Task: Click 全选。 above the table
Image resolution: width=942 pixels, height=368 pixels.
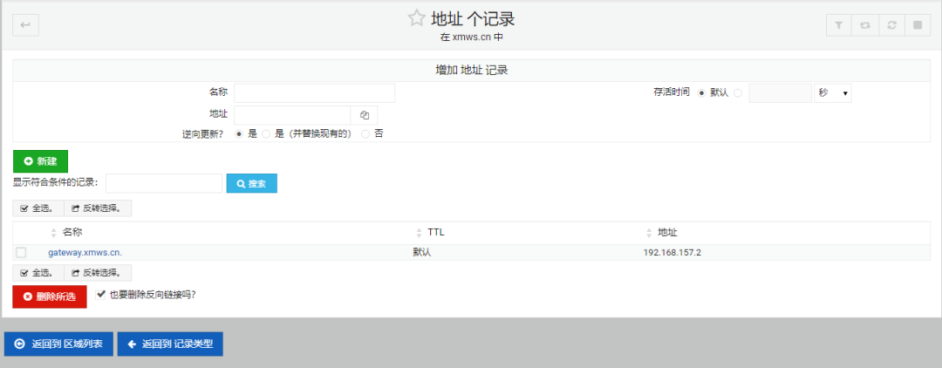Action: click(x=38, y=208)
